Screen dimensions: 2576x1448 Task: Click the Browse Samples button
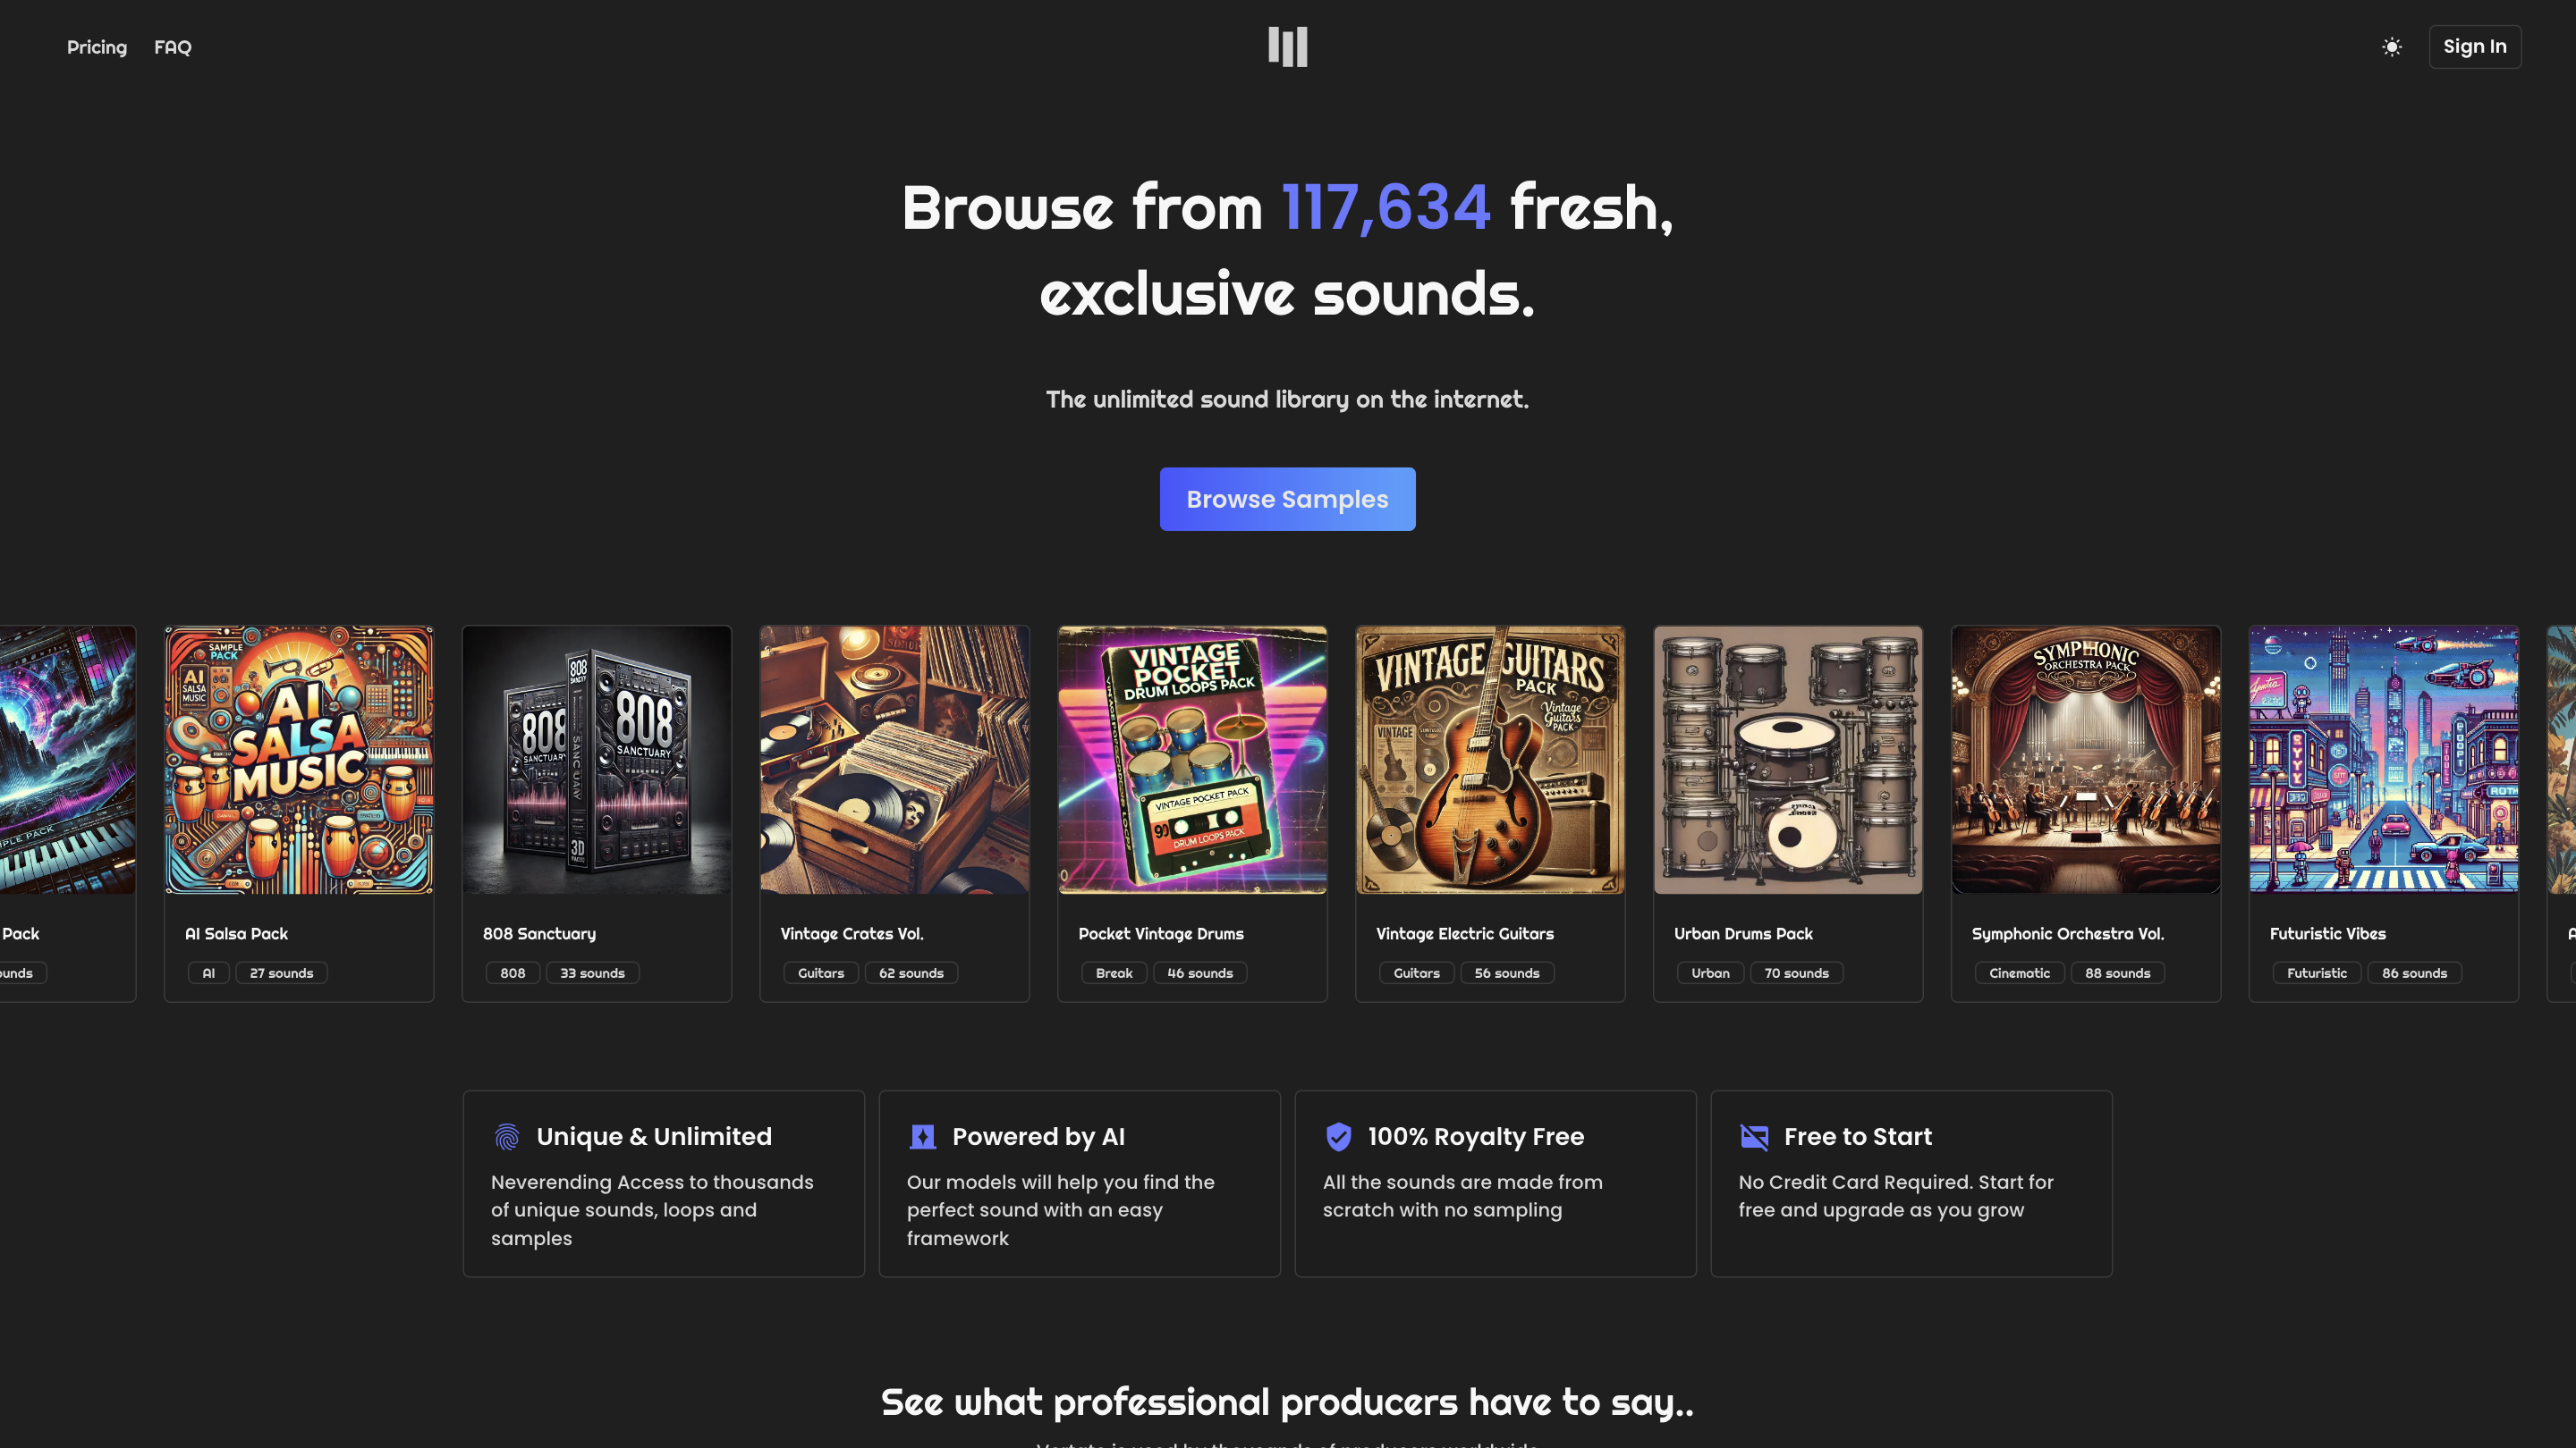1287,499
